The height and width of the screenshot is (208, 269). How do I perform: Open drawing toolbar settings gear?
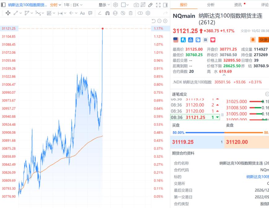[x=148, y=13]
